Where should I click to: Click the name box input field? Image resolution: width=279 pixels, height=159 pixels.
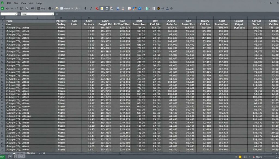(x=9, y=14)
